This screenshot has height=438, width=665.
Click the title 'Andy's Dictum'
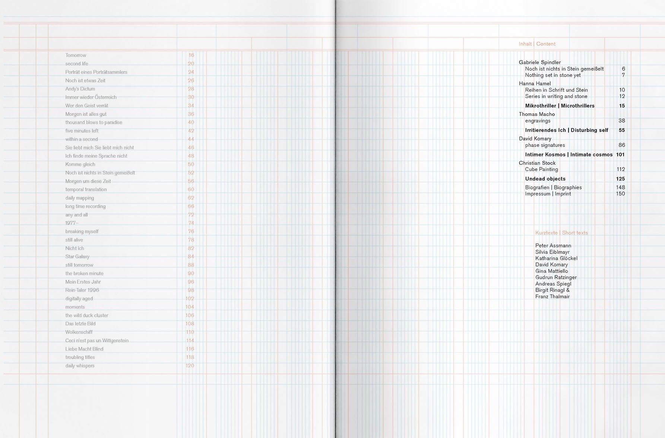pyautogui.click(x=80, y=89)
